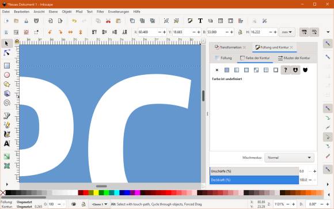Expand tool controls bar overflow arrow

coord(328,32)
